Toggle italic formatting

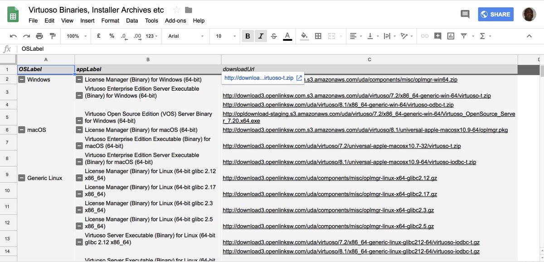pos(261,36)
